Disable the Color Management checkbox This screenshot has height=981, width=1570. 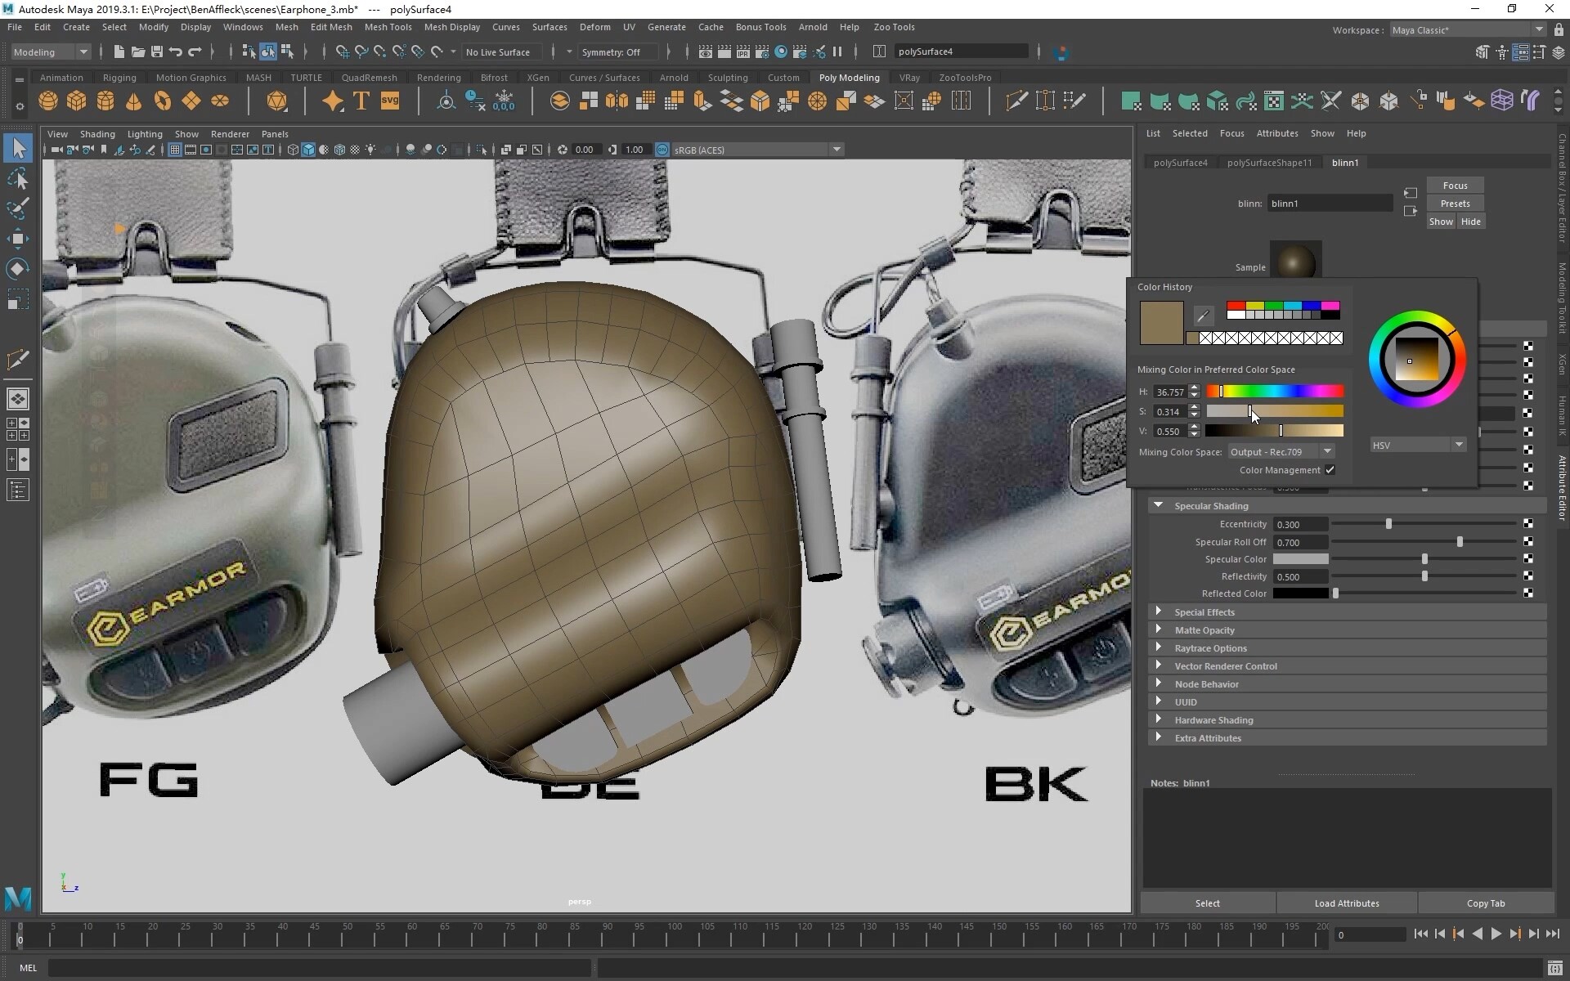click(x=1330, y=470)
